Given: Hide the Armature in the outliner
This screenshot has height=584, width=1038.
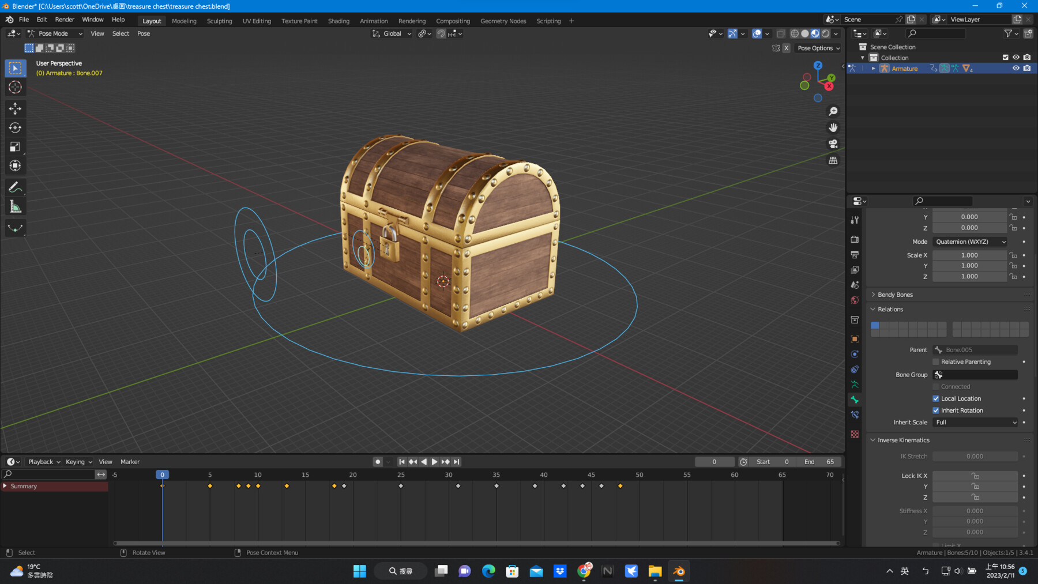Looking at the screenshot, I should (x=1016, y=68).
